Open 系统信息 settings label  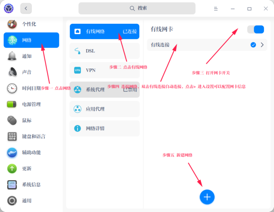point(31,185)
